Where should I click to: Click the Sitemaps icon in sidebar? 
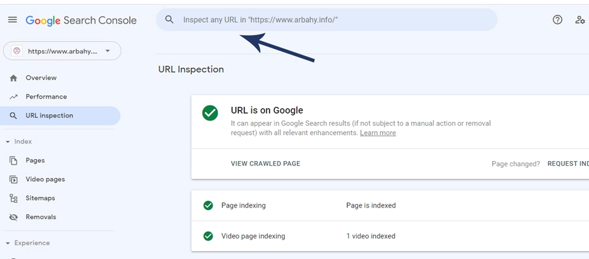tap(14, 198)
